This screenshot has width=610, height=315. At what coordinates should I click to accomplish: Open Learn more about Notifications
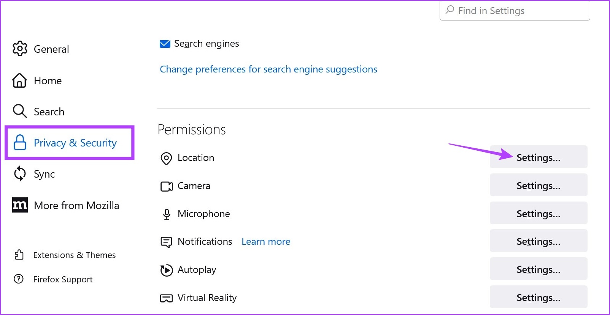coord(265,241)
